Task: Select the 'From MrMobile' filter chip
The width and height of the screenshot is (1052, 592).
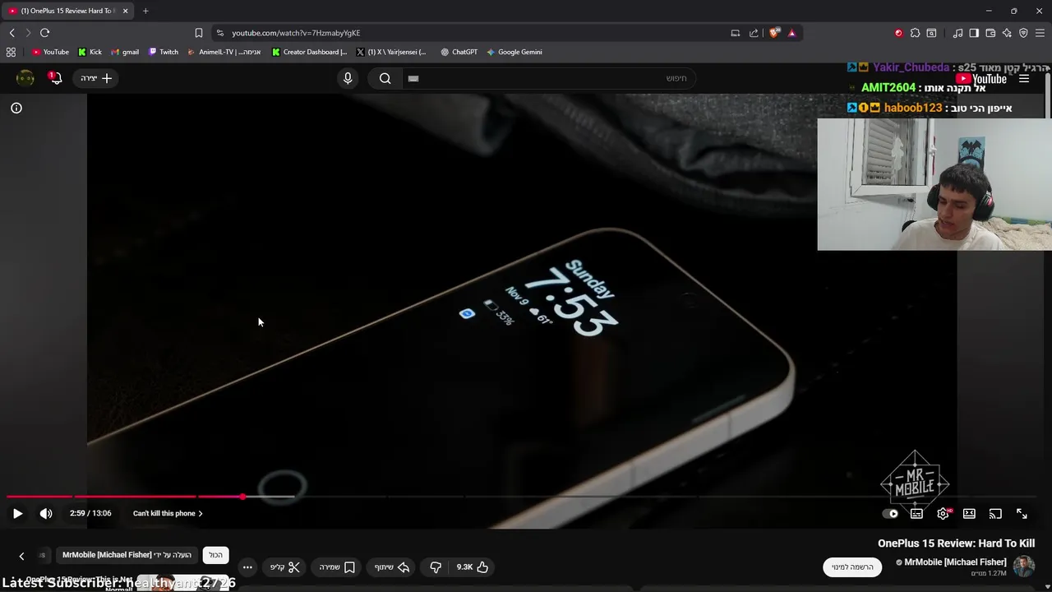Action: point(127,555)
